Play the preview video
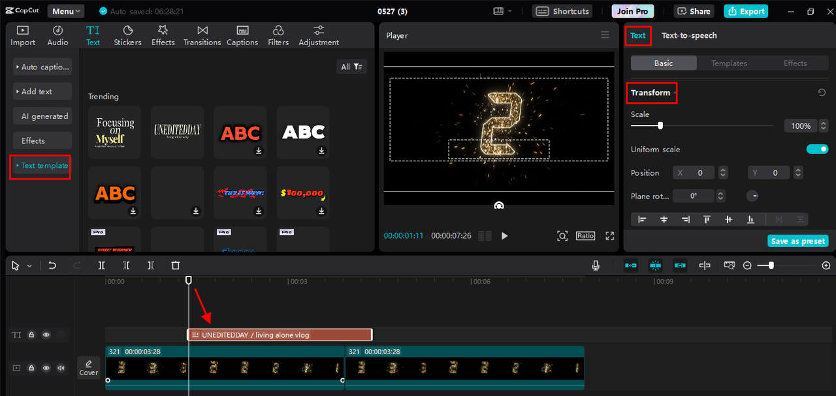Screen dimensions: 836x396 pyautogui.click(x=504, y=236)
